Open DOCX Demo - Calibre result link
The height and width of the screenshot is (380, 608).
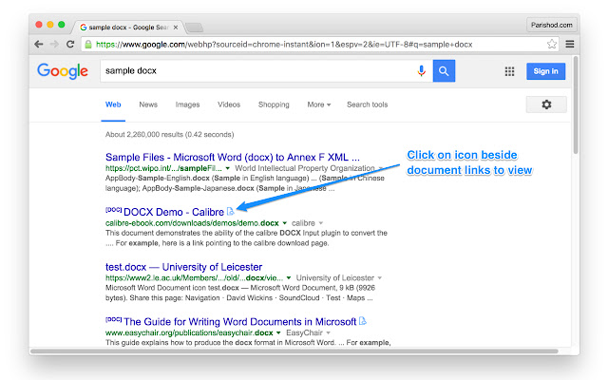point(174,212)
